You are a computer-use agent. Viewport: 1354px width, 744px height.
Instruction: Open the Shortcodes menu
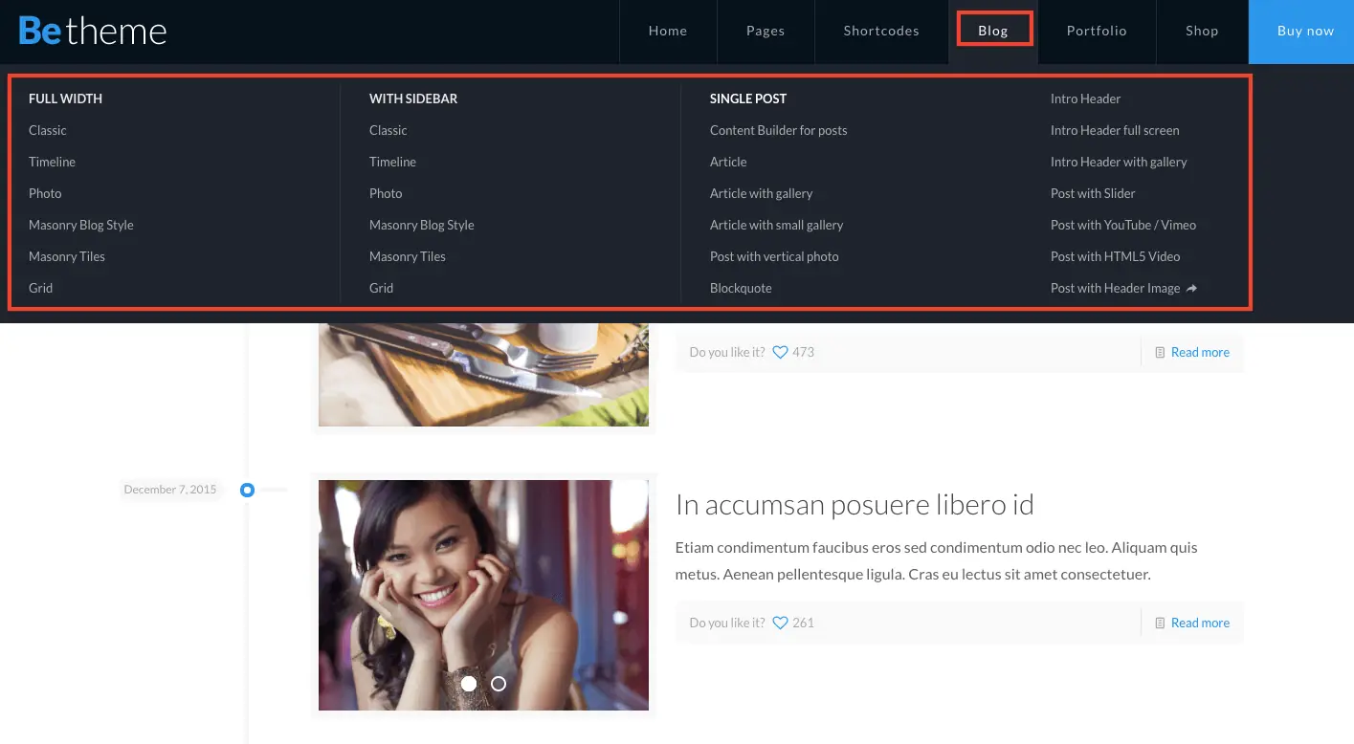point(881,31)
